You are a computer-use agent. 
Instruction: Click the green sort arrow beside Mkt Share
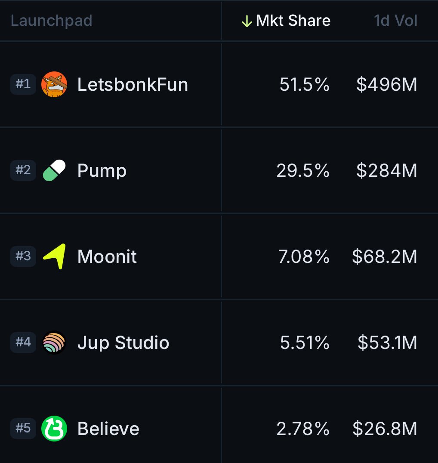click(x=247, y=21)
